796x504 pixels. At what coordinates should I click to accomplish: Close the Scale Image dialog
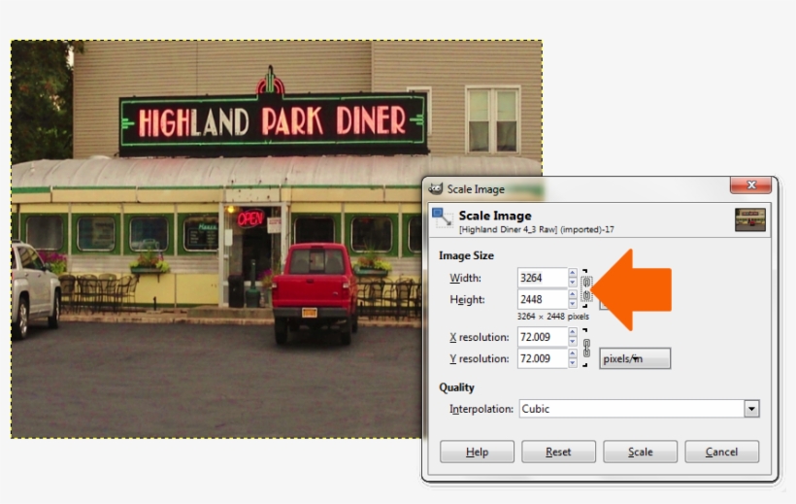click(x=751, y=185)
